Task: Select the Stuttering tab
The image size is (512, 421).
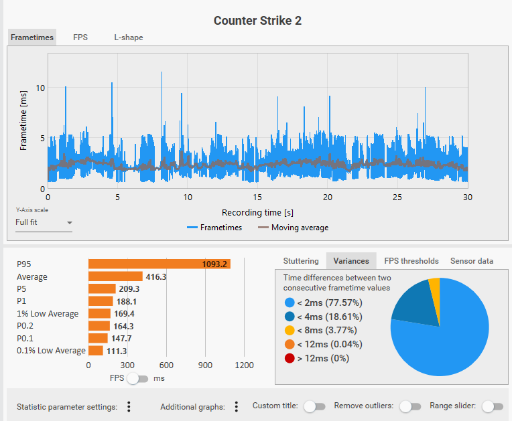Action: 301,261
